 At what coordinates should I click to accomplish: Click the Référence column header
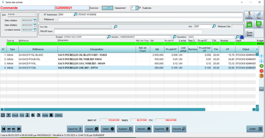pyautogui.click(x=38, y=49)
